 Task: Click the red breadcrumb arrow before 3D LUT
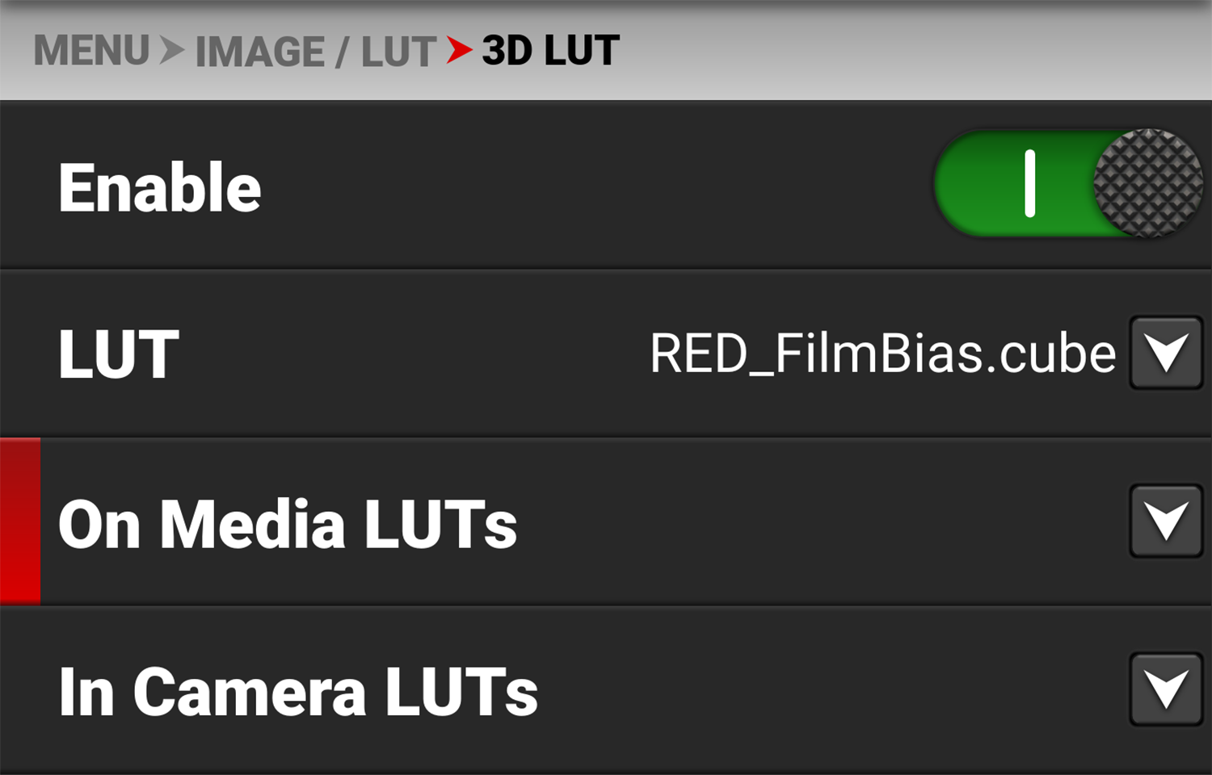pyautogui.click(x=458, y=51)
